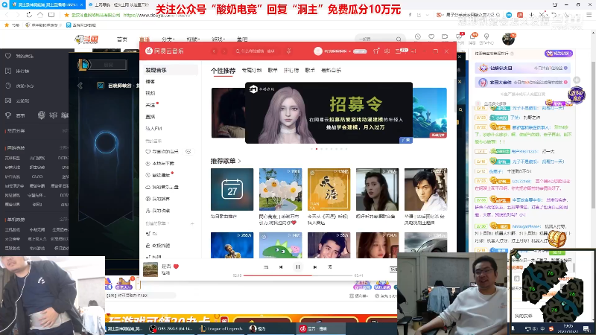
Task: Open follow heart icon in Douyu header
Action: click(x=431, y=36)
